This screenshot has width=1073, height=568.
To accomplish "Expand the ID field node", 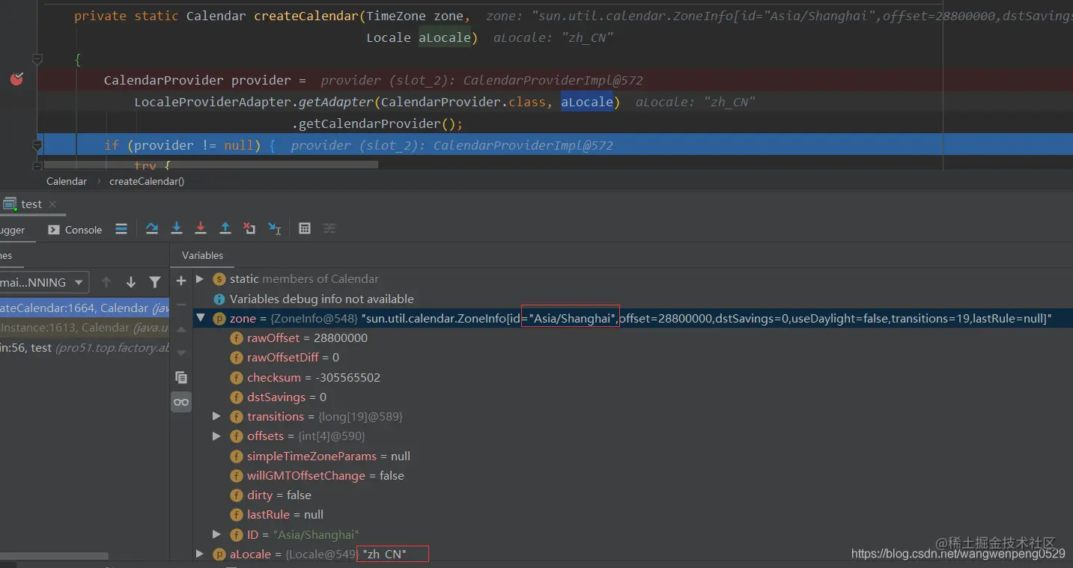I will coord(216,534).
